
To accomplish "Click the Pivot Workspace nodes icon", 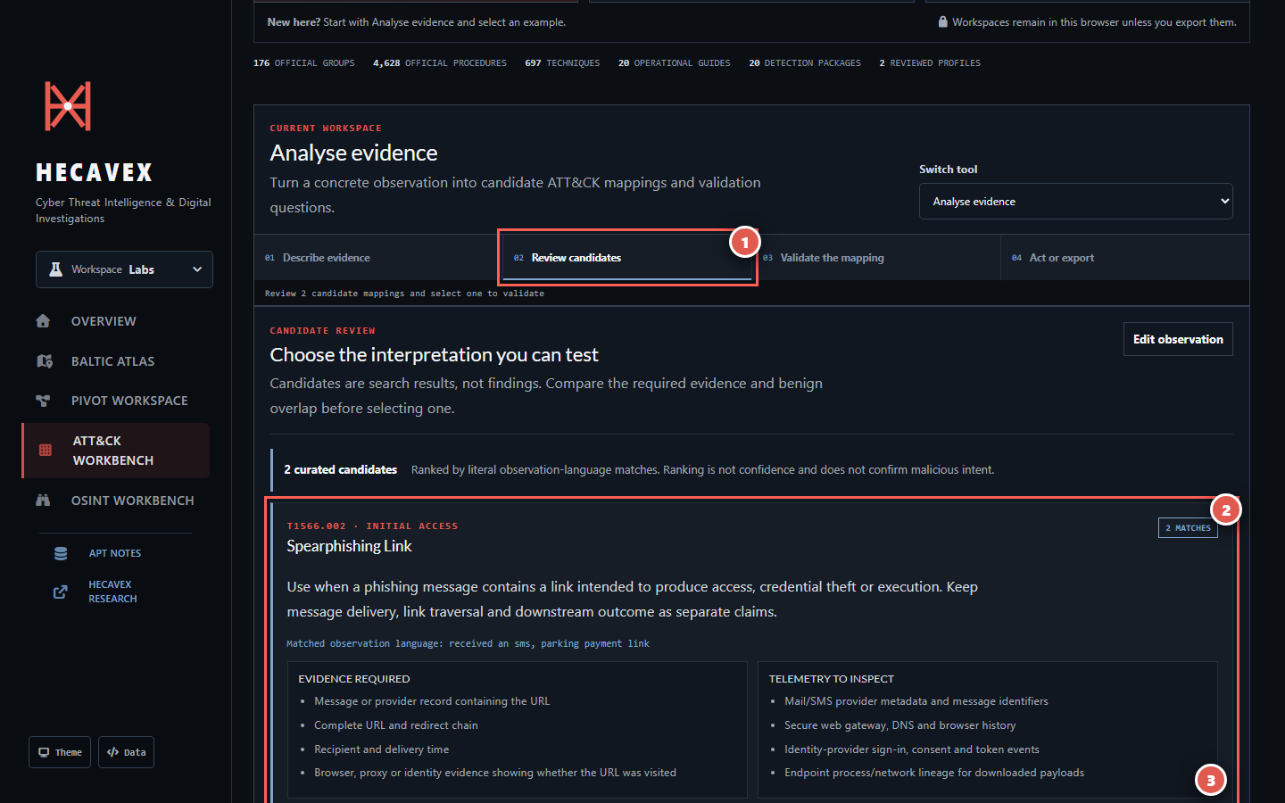I will click(43, 401).
